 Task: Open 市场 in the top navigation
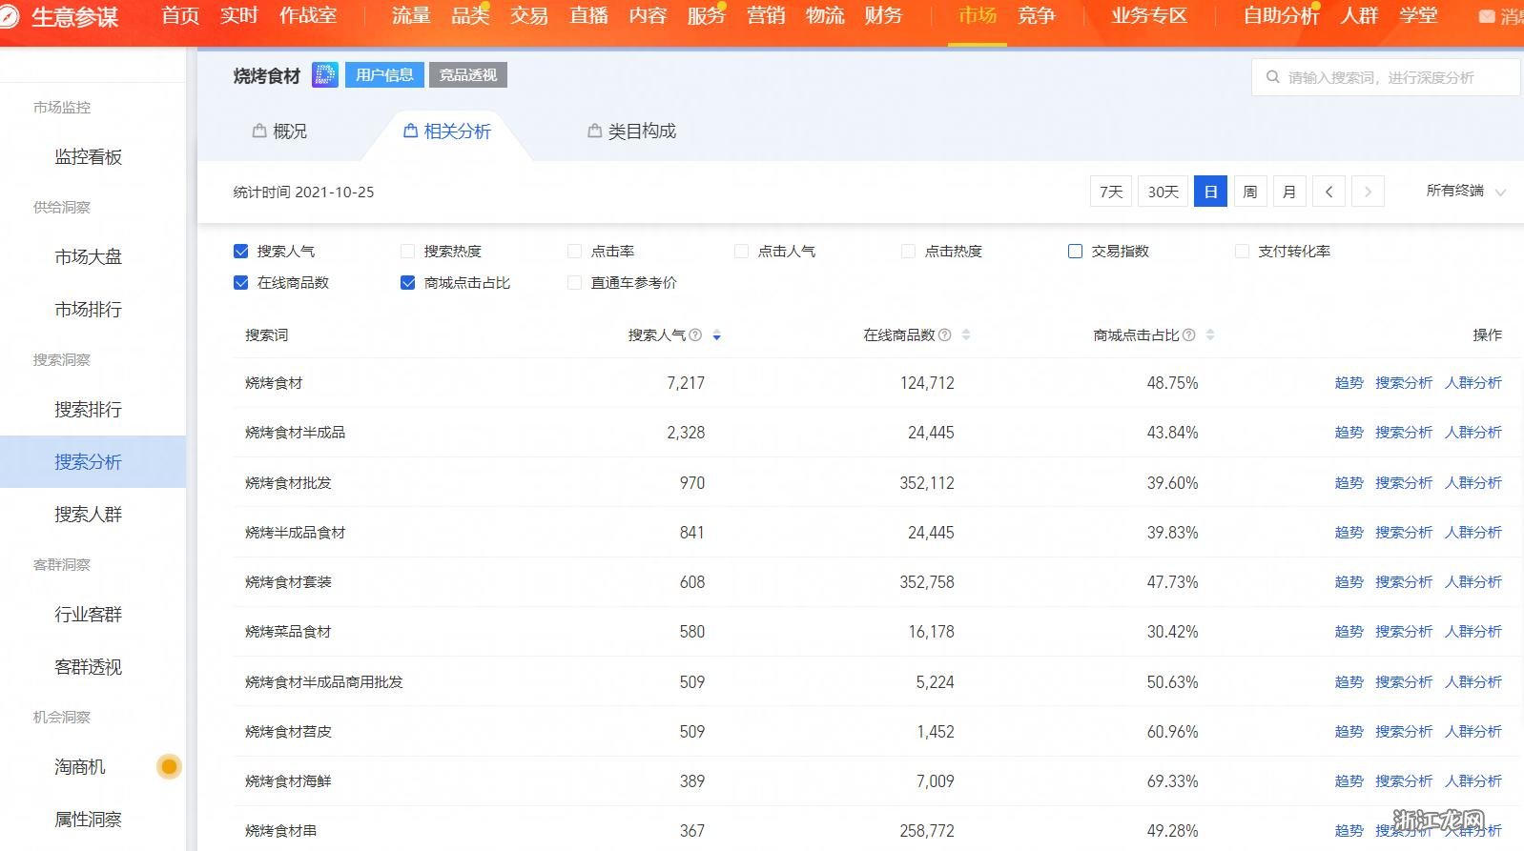point(978,16)
